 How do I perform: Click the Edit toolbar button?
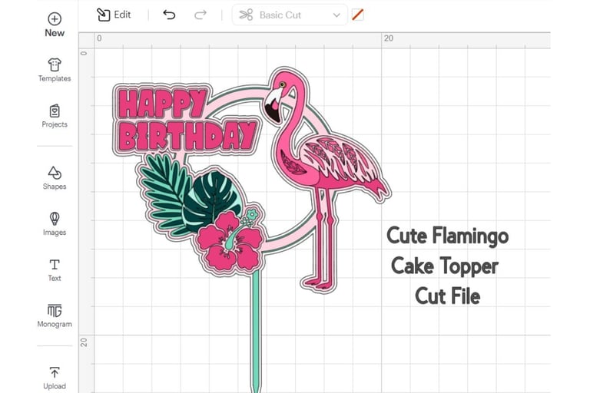click(114, 15)
